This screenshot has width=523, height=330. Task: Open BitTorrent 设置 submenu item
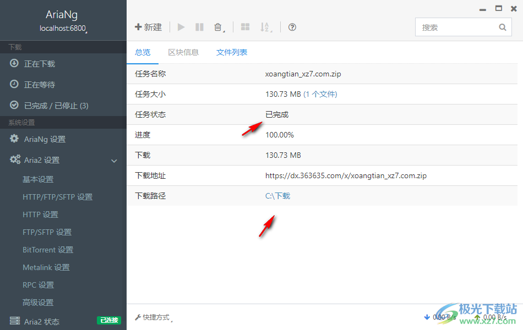click(x=48, y=250)
